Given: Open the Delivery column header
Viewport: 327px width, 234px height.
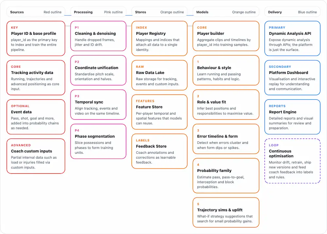Looking at the screenshot, I should [292, 12].
